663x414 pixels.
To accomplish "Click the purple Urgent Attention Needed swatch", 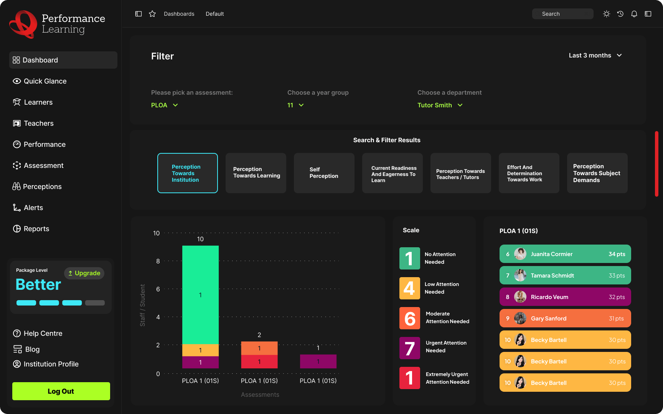I will (410, 348).
